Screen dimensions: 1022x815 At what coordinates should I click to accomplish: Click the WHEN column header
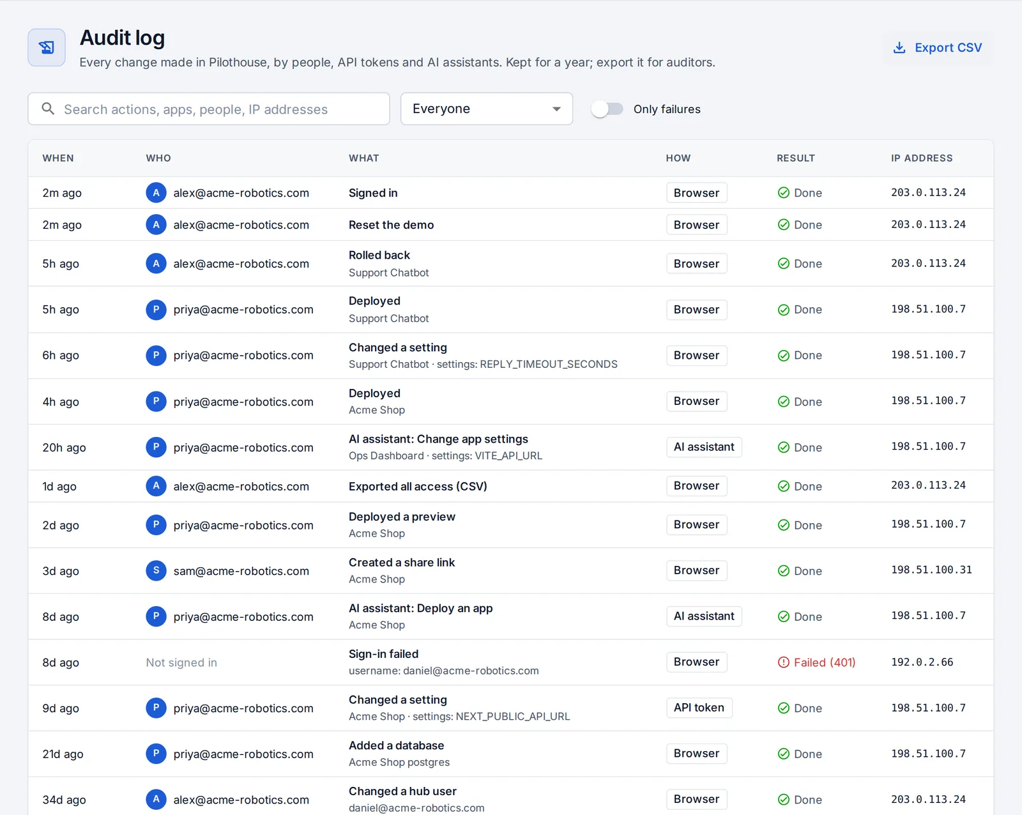58,158
